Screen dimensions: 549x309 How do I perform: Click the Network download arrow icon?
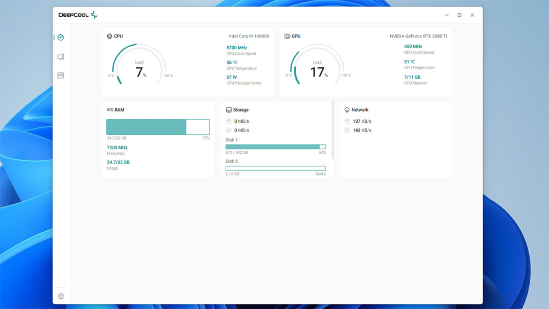click(x=347, y=130)
